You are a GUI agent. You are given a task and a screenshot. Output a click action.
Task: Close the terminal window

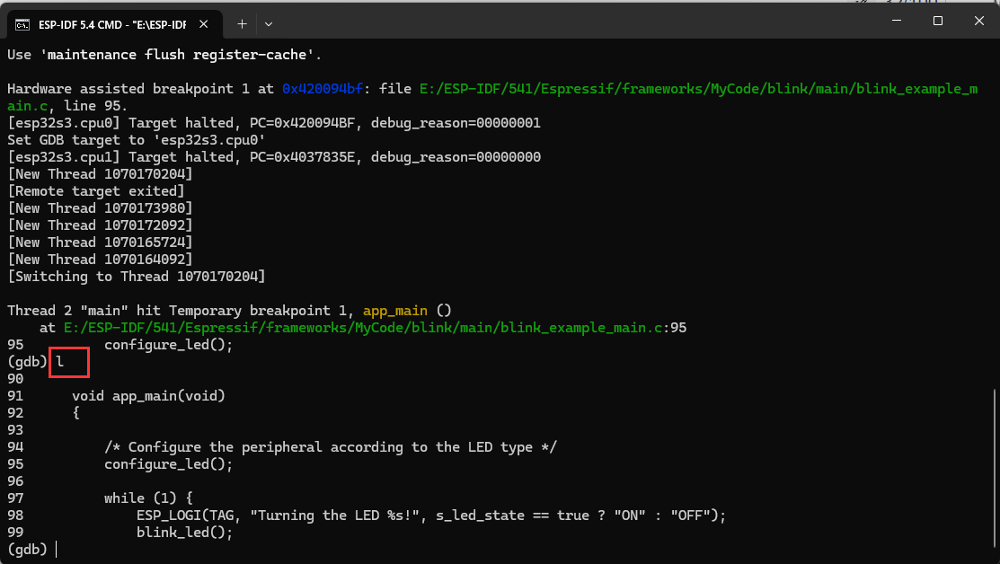click(979, 21)
